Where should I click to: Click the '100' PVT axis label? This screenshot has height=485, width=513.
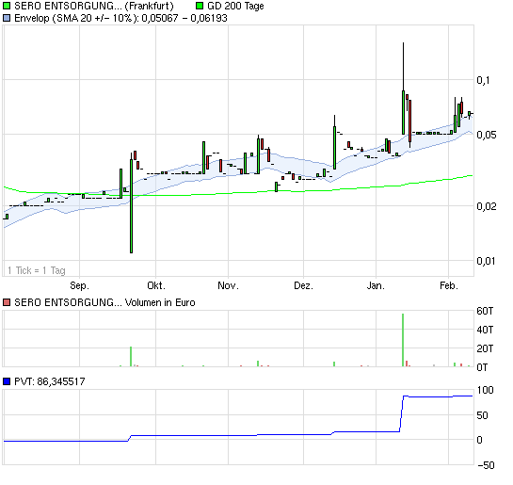click(485, 390)
